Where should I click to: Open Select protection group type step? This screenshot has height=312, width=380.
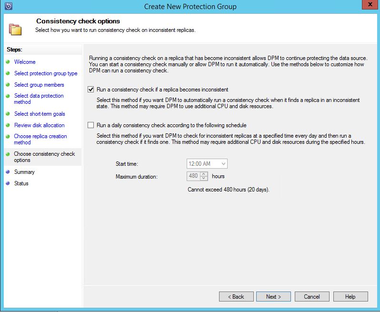[x=46, y=73]
